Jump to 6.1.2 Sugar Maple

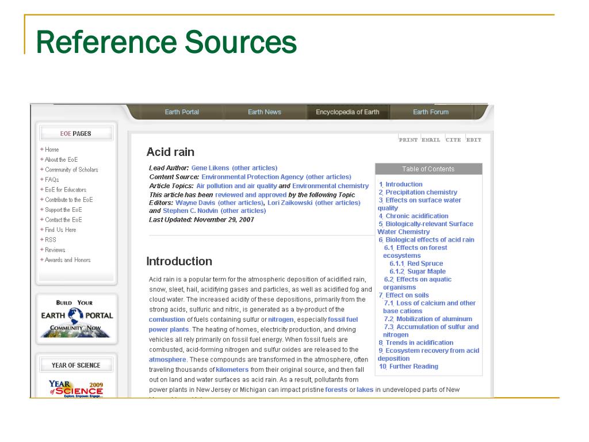pyautogui.click(x=418, y=272)
